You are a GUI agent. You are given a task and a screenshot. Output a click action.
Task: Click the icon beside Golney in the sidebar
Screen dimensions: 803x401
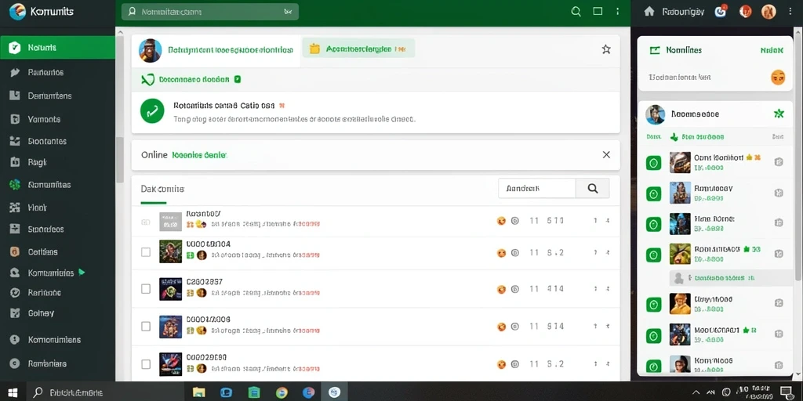tap(15, 313)
